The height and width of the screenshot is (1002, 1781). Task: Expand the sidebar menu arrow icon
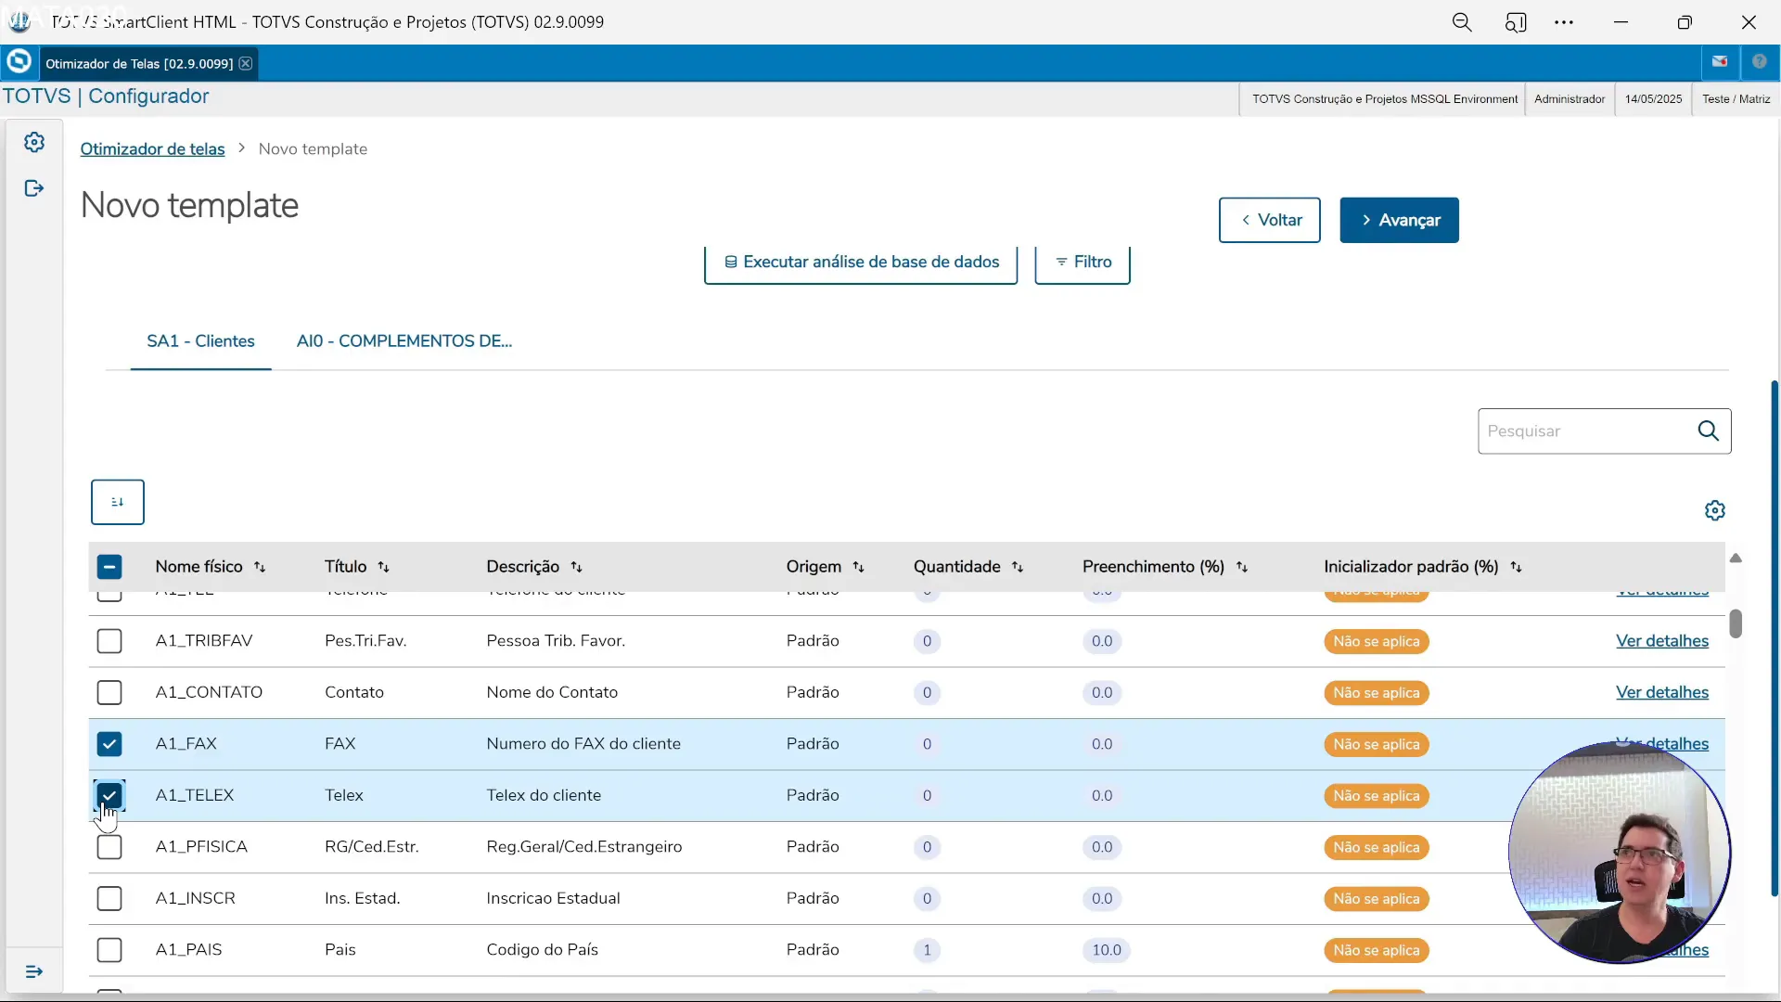[34, 971]
